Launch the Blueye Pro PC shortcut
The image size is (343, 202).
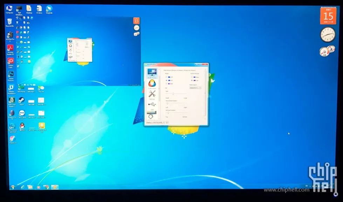tap(12, 115)
